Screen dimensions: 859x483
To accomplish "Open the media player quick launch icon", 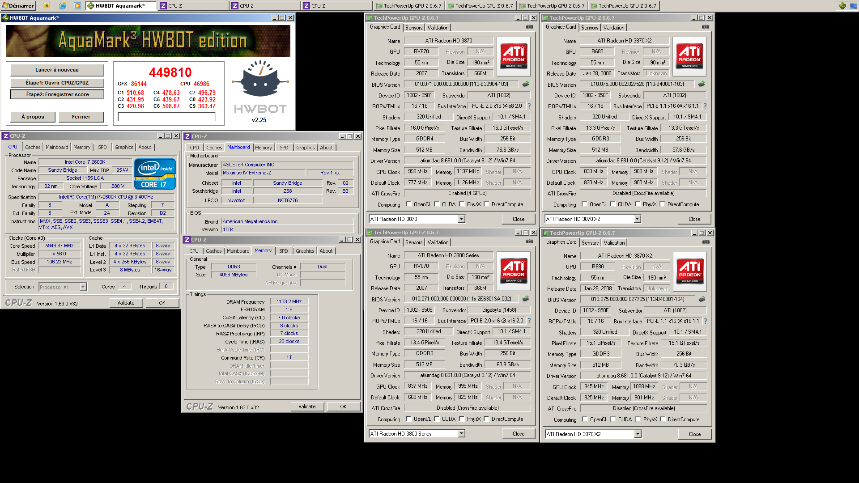I will [x=77, y=6].
